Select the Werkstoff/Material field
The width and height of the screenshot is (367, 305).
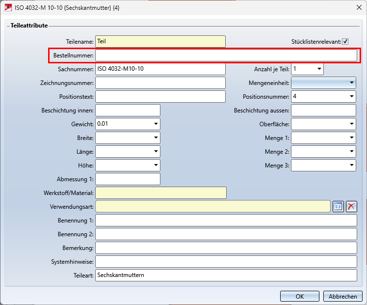pyautogui.click(x=160, y=193)
